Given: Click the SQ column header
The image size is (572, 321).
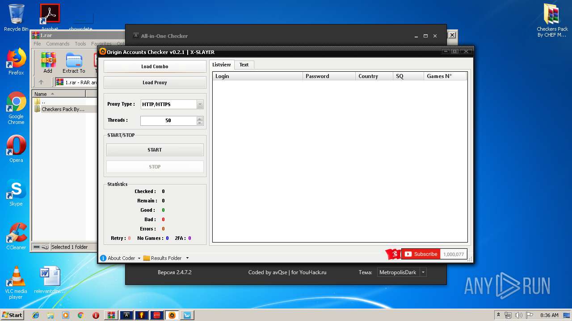Looking at the screenshot, I should pos(408,76).
